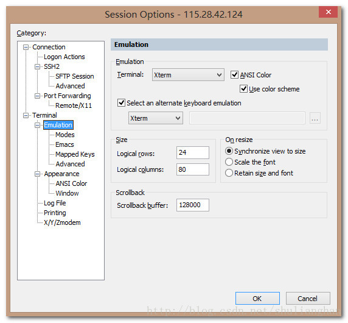Select Connection in the category tree
Screen dimensions: 348x323
tap(49, 47)
